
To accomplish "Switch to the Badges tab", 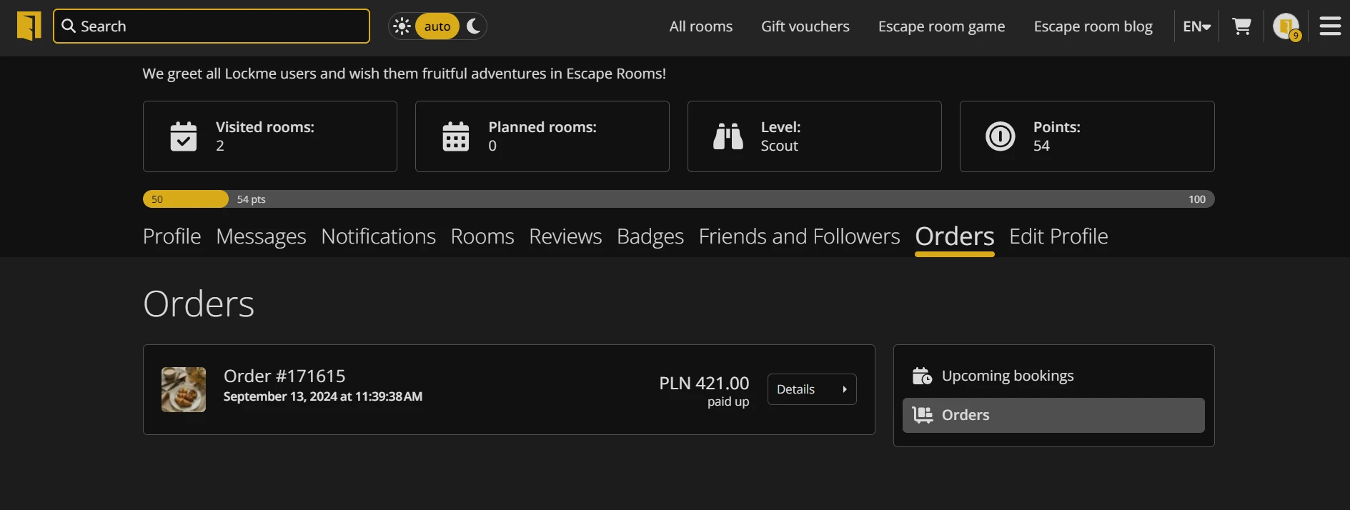I will [650, 236].
